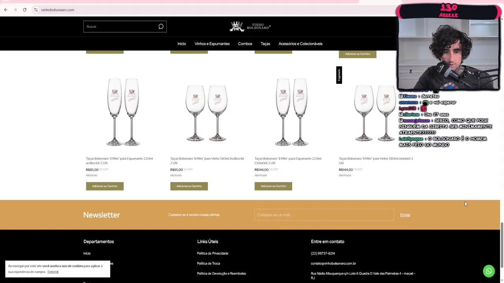Click contato@vinhobolsonaro.com.br email
The width and height of the screenshot is (504, 283).
[333, 263]
